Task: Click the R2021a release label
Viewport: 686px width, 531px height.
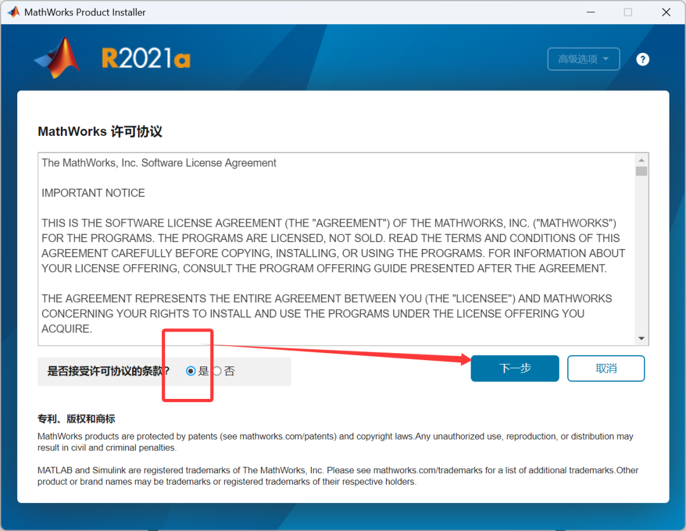Action: [146, 58]
